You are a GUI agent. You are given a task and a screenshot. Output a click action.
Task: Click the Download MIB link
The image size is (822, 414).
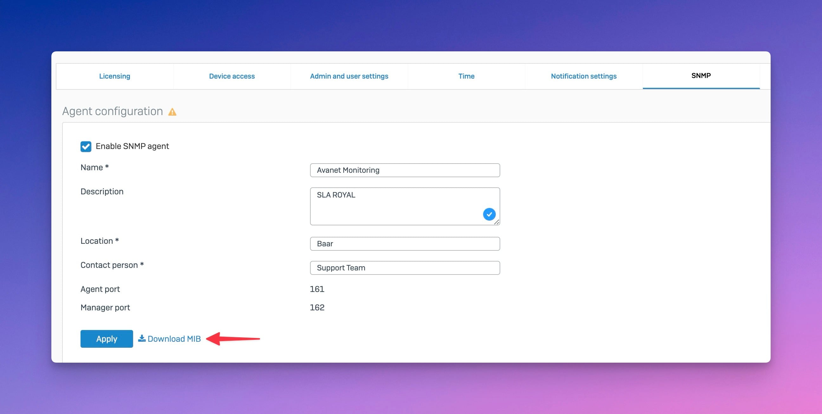point(174,339)
